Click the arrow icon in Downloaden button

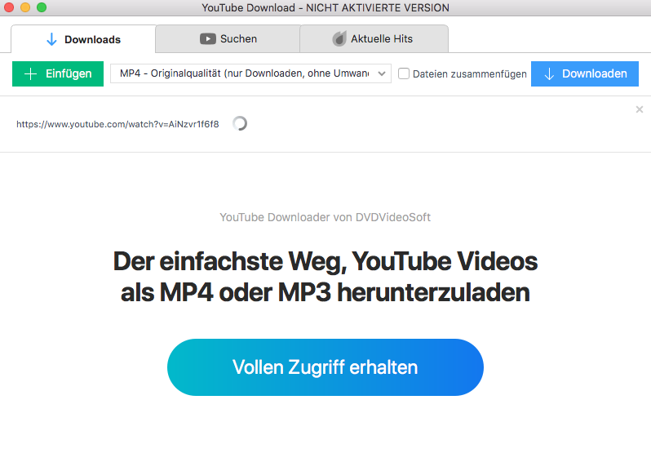tap(549, 74)
